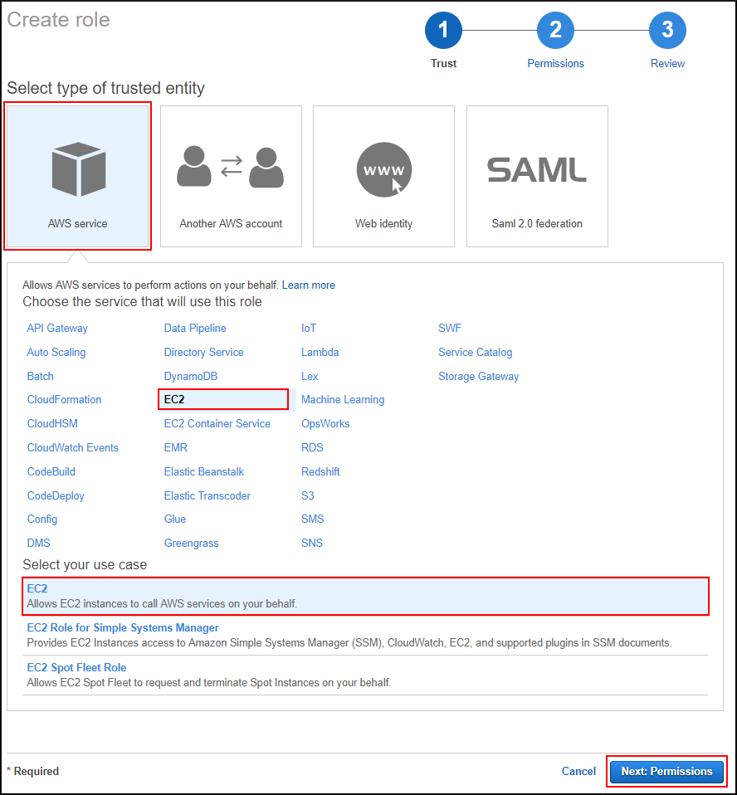Viewport: 737px width, 795px height.
Task: Pick the SMS service
Action: (312, 519)
